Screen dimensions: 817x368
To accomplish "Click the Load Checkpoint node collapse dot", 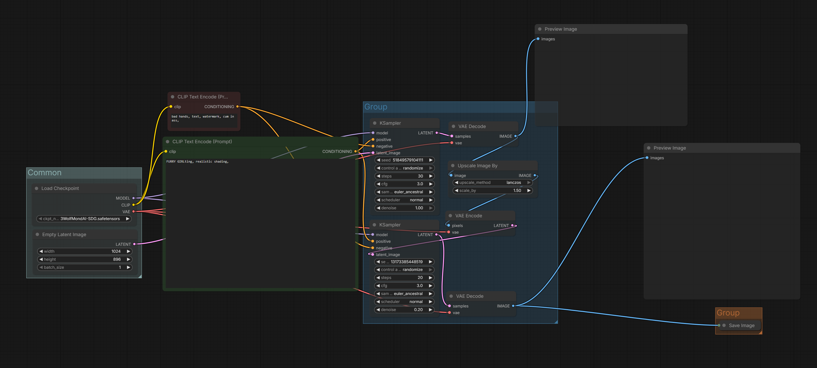I will (37, 188).
